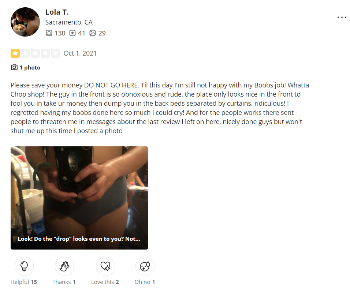This screenshot has width=350, height=296.
Task: Click the photo caption 'Look! Do the drop'
Action: tap(79, 239)
